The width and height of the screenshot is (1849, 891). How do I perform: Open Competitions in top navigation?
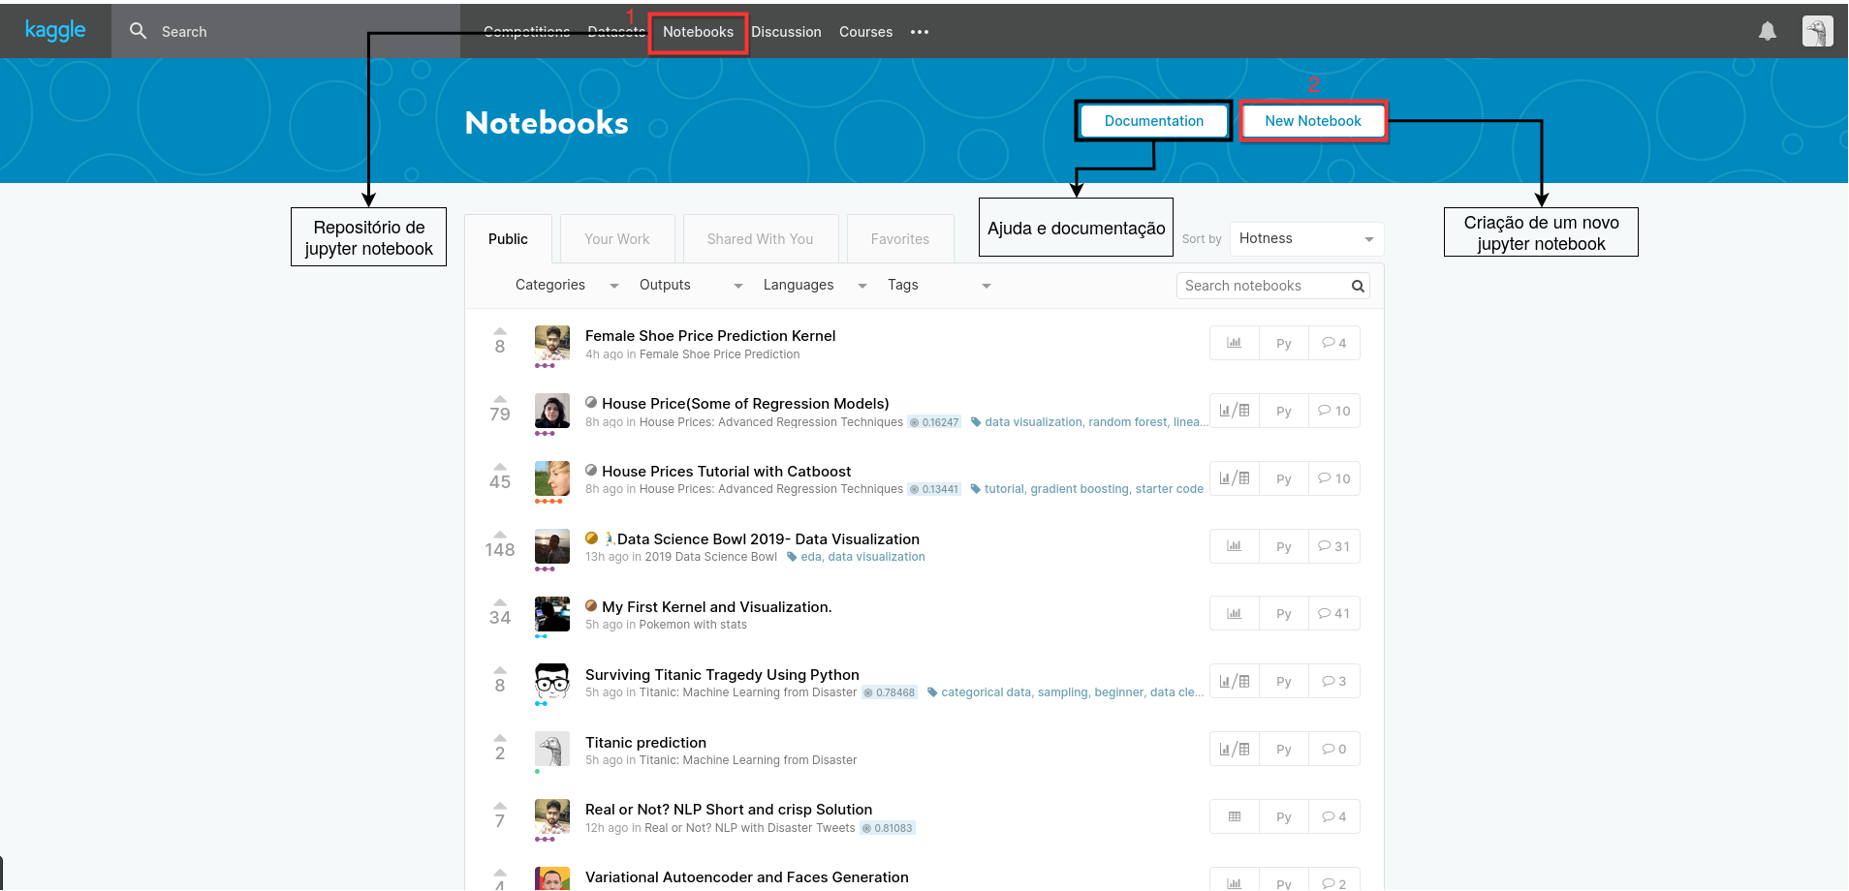[527, 32]
